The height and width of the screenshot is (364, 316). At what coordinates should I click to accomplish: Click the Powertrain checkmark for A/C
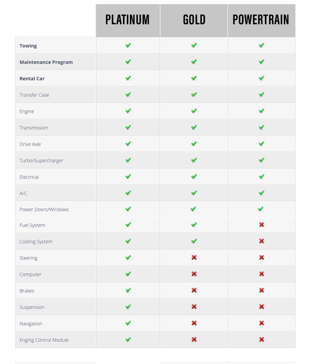pyautogui.click(x=262, y=193)
